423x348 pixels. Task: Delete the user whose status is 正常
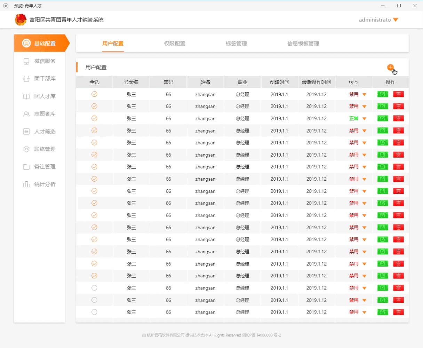click(399, 119)
